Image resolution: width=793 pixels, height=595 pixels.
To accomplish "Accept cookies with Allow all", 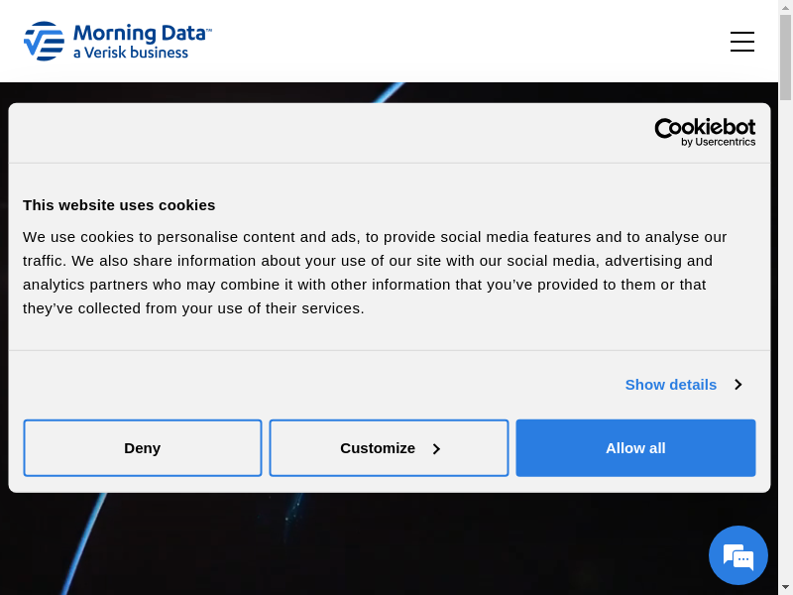I will pyautogui.click(x=635, y=448).
